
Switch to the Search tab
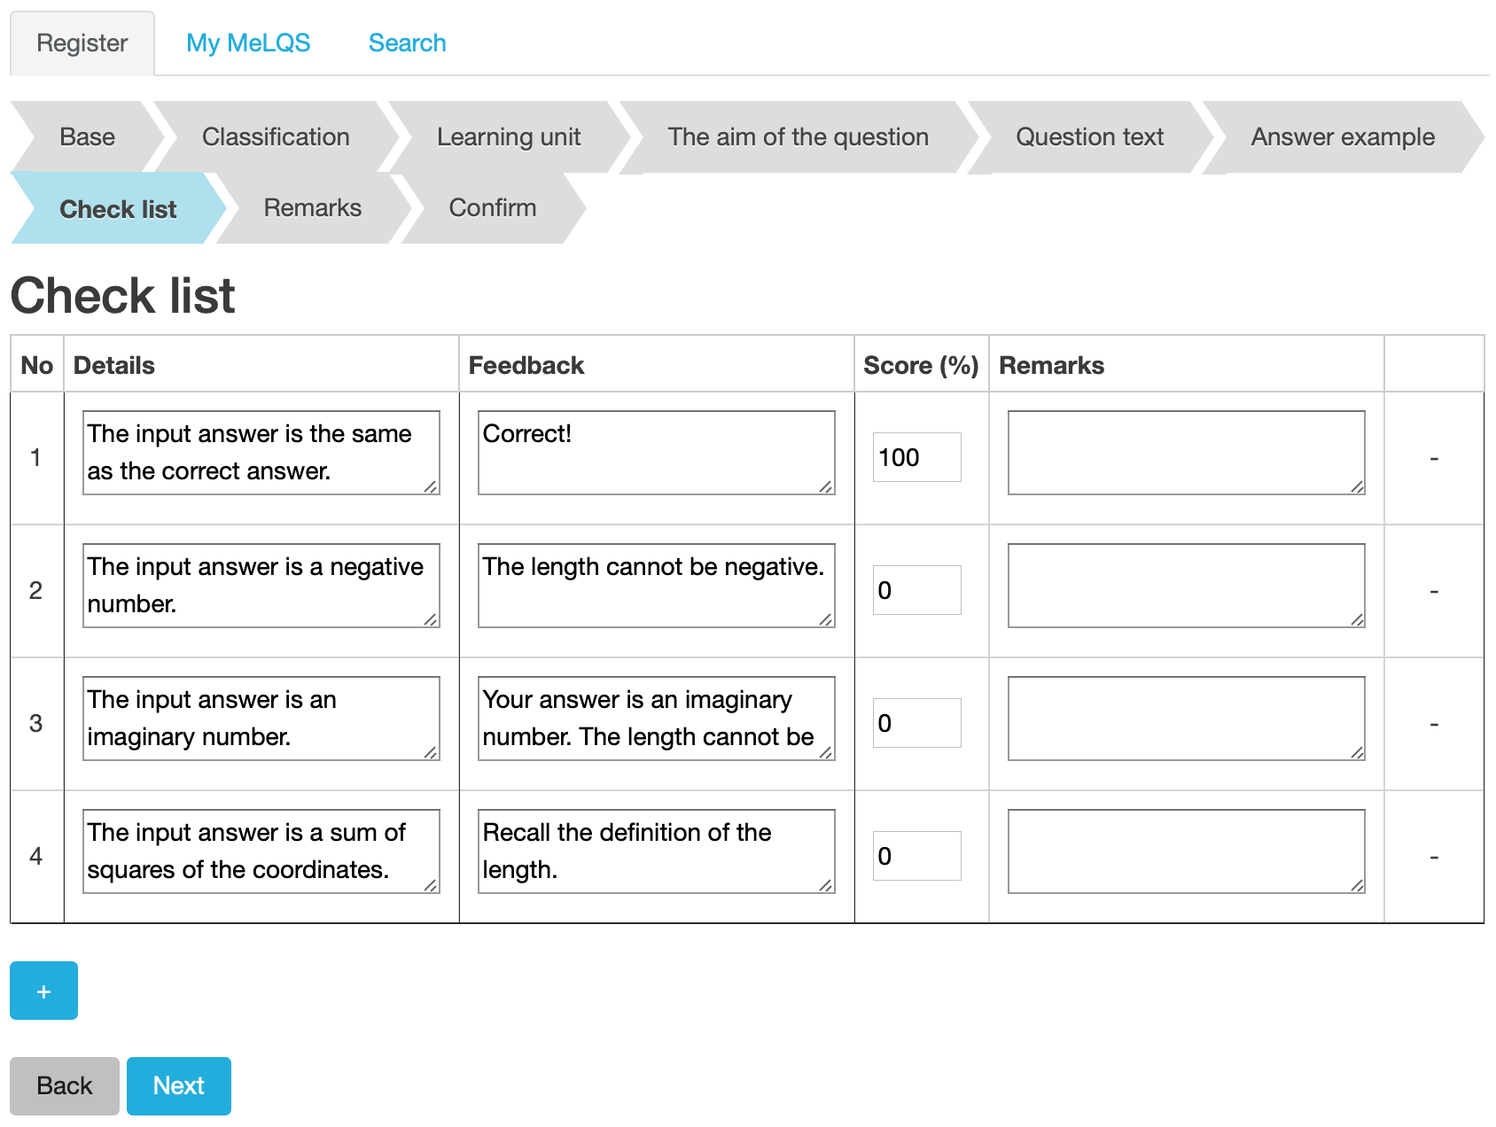[x=407, y=43]
